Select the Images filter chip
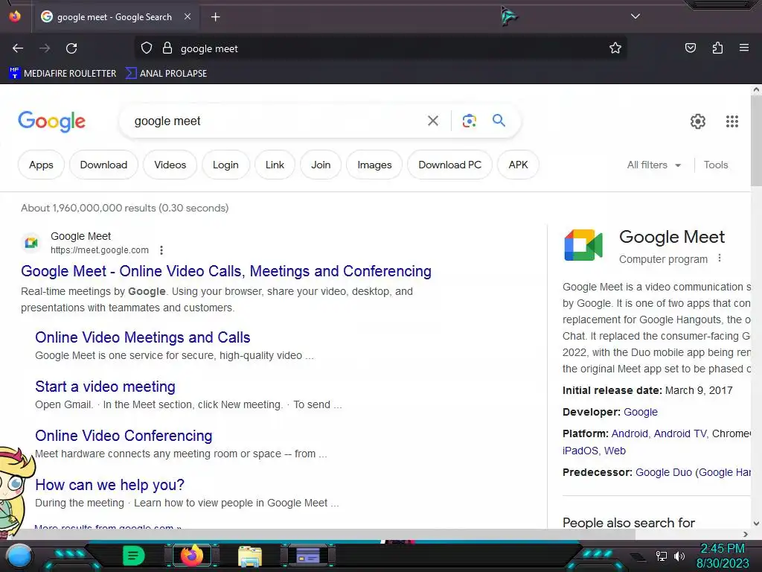This screenshot has width=762, height=572. click(374, 165)
